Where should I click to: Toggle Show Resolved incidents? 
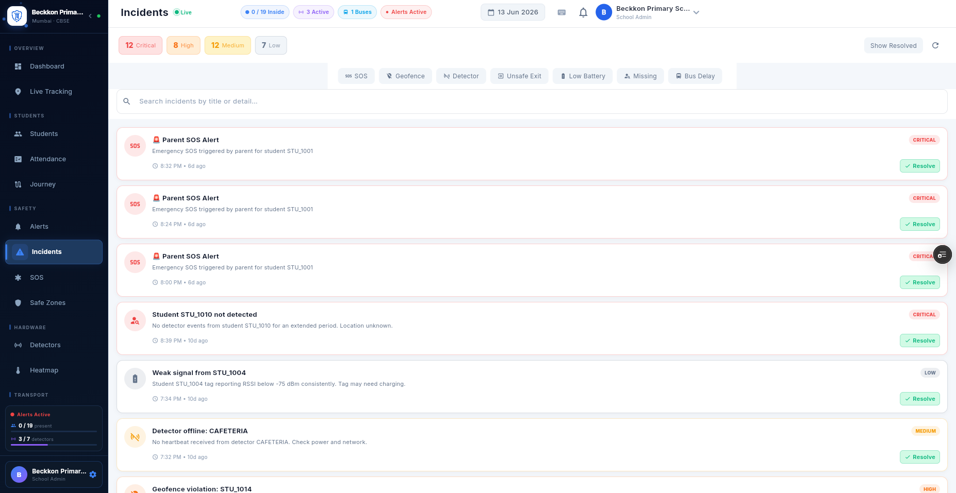pyautogui.click(x=893, y=45)
